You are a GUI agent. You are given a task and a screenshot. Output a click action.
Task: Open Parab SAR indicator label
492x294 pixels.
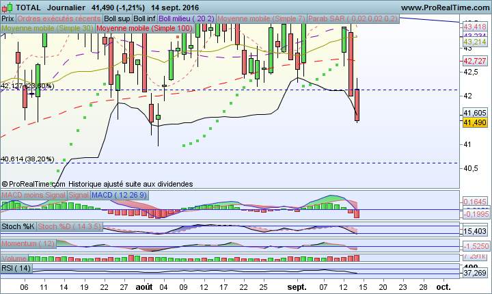(x=353, y=19)
